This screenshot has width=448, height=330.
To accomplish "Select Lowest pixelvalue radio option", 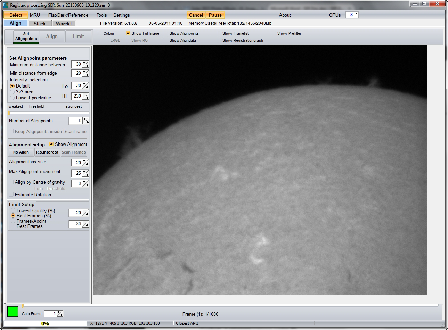I will 13,98.
